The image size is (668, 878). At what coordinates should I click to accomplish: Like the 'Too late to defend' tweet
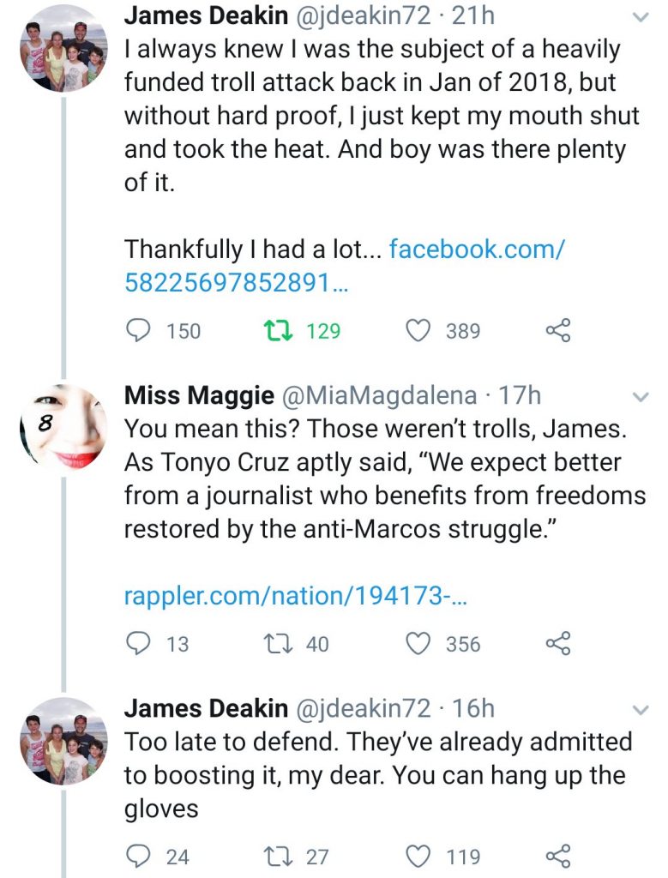point(418,855)
